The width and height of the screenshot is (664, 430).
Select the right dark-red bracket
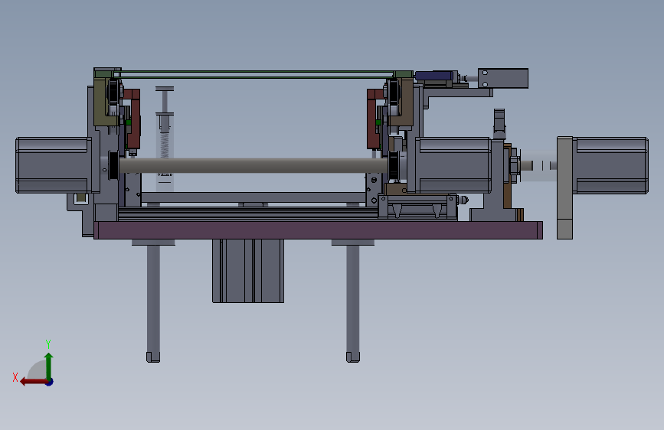click(374, 119)
